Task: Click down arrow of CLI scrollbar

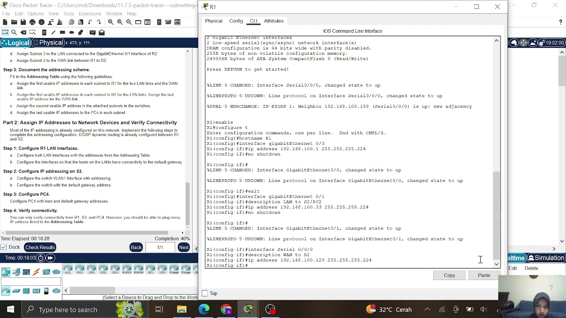Action: (x=497, y=264)
